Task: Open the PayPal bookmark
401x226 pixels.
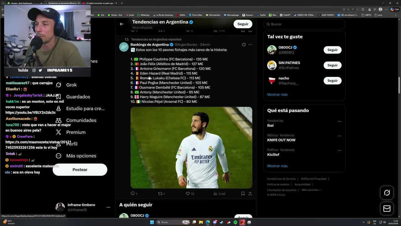Action: (x=261, y=15)
